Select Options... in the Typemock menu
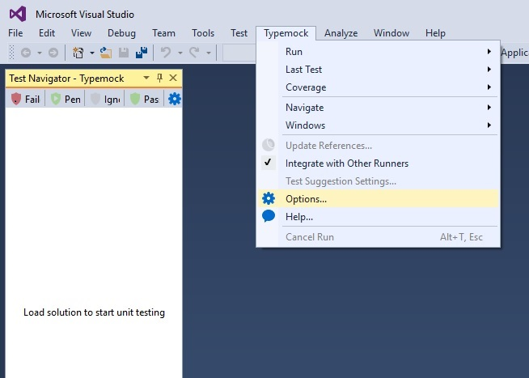 tap(307, 198)
